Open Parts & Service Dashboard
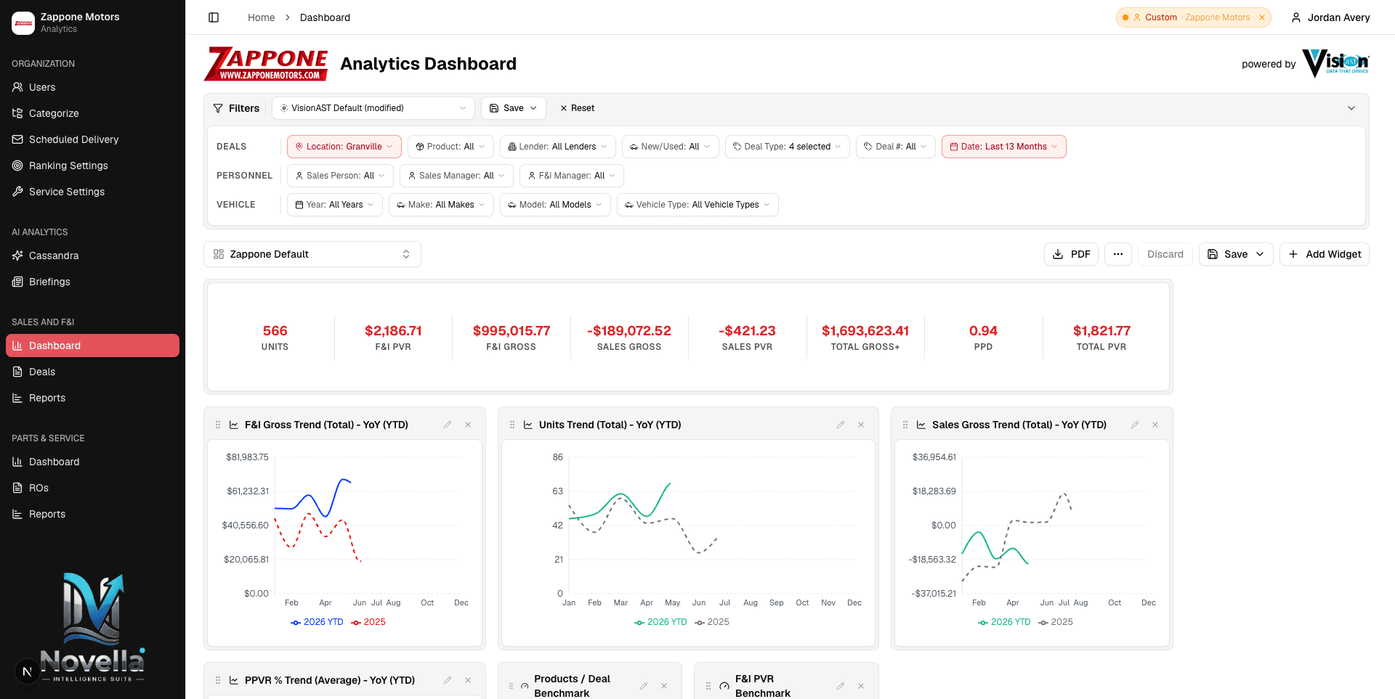1395x699 pixels. coord(92,462)
